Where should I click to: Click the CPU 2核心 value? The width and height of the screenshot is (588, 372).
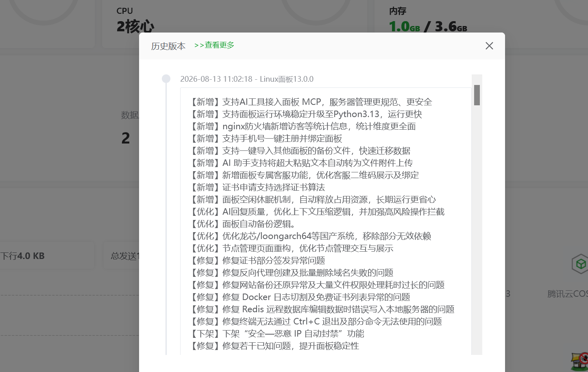(135, 26)
